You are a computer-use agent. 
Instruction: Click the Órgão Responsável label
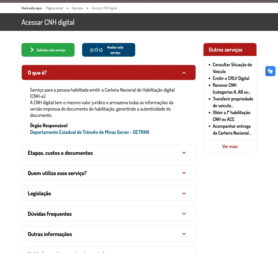coord(49,125)
